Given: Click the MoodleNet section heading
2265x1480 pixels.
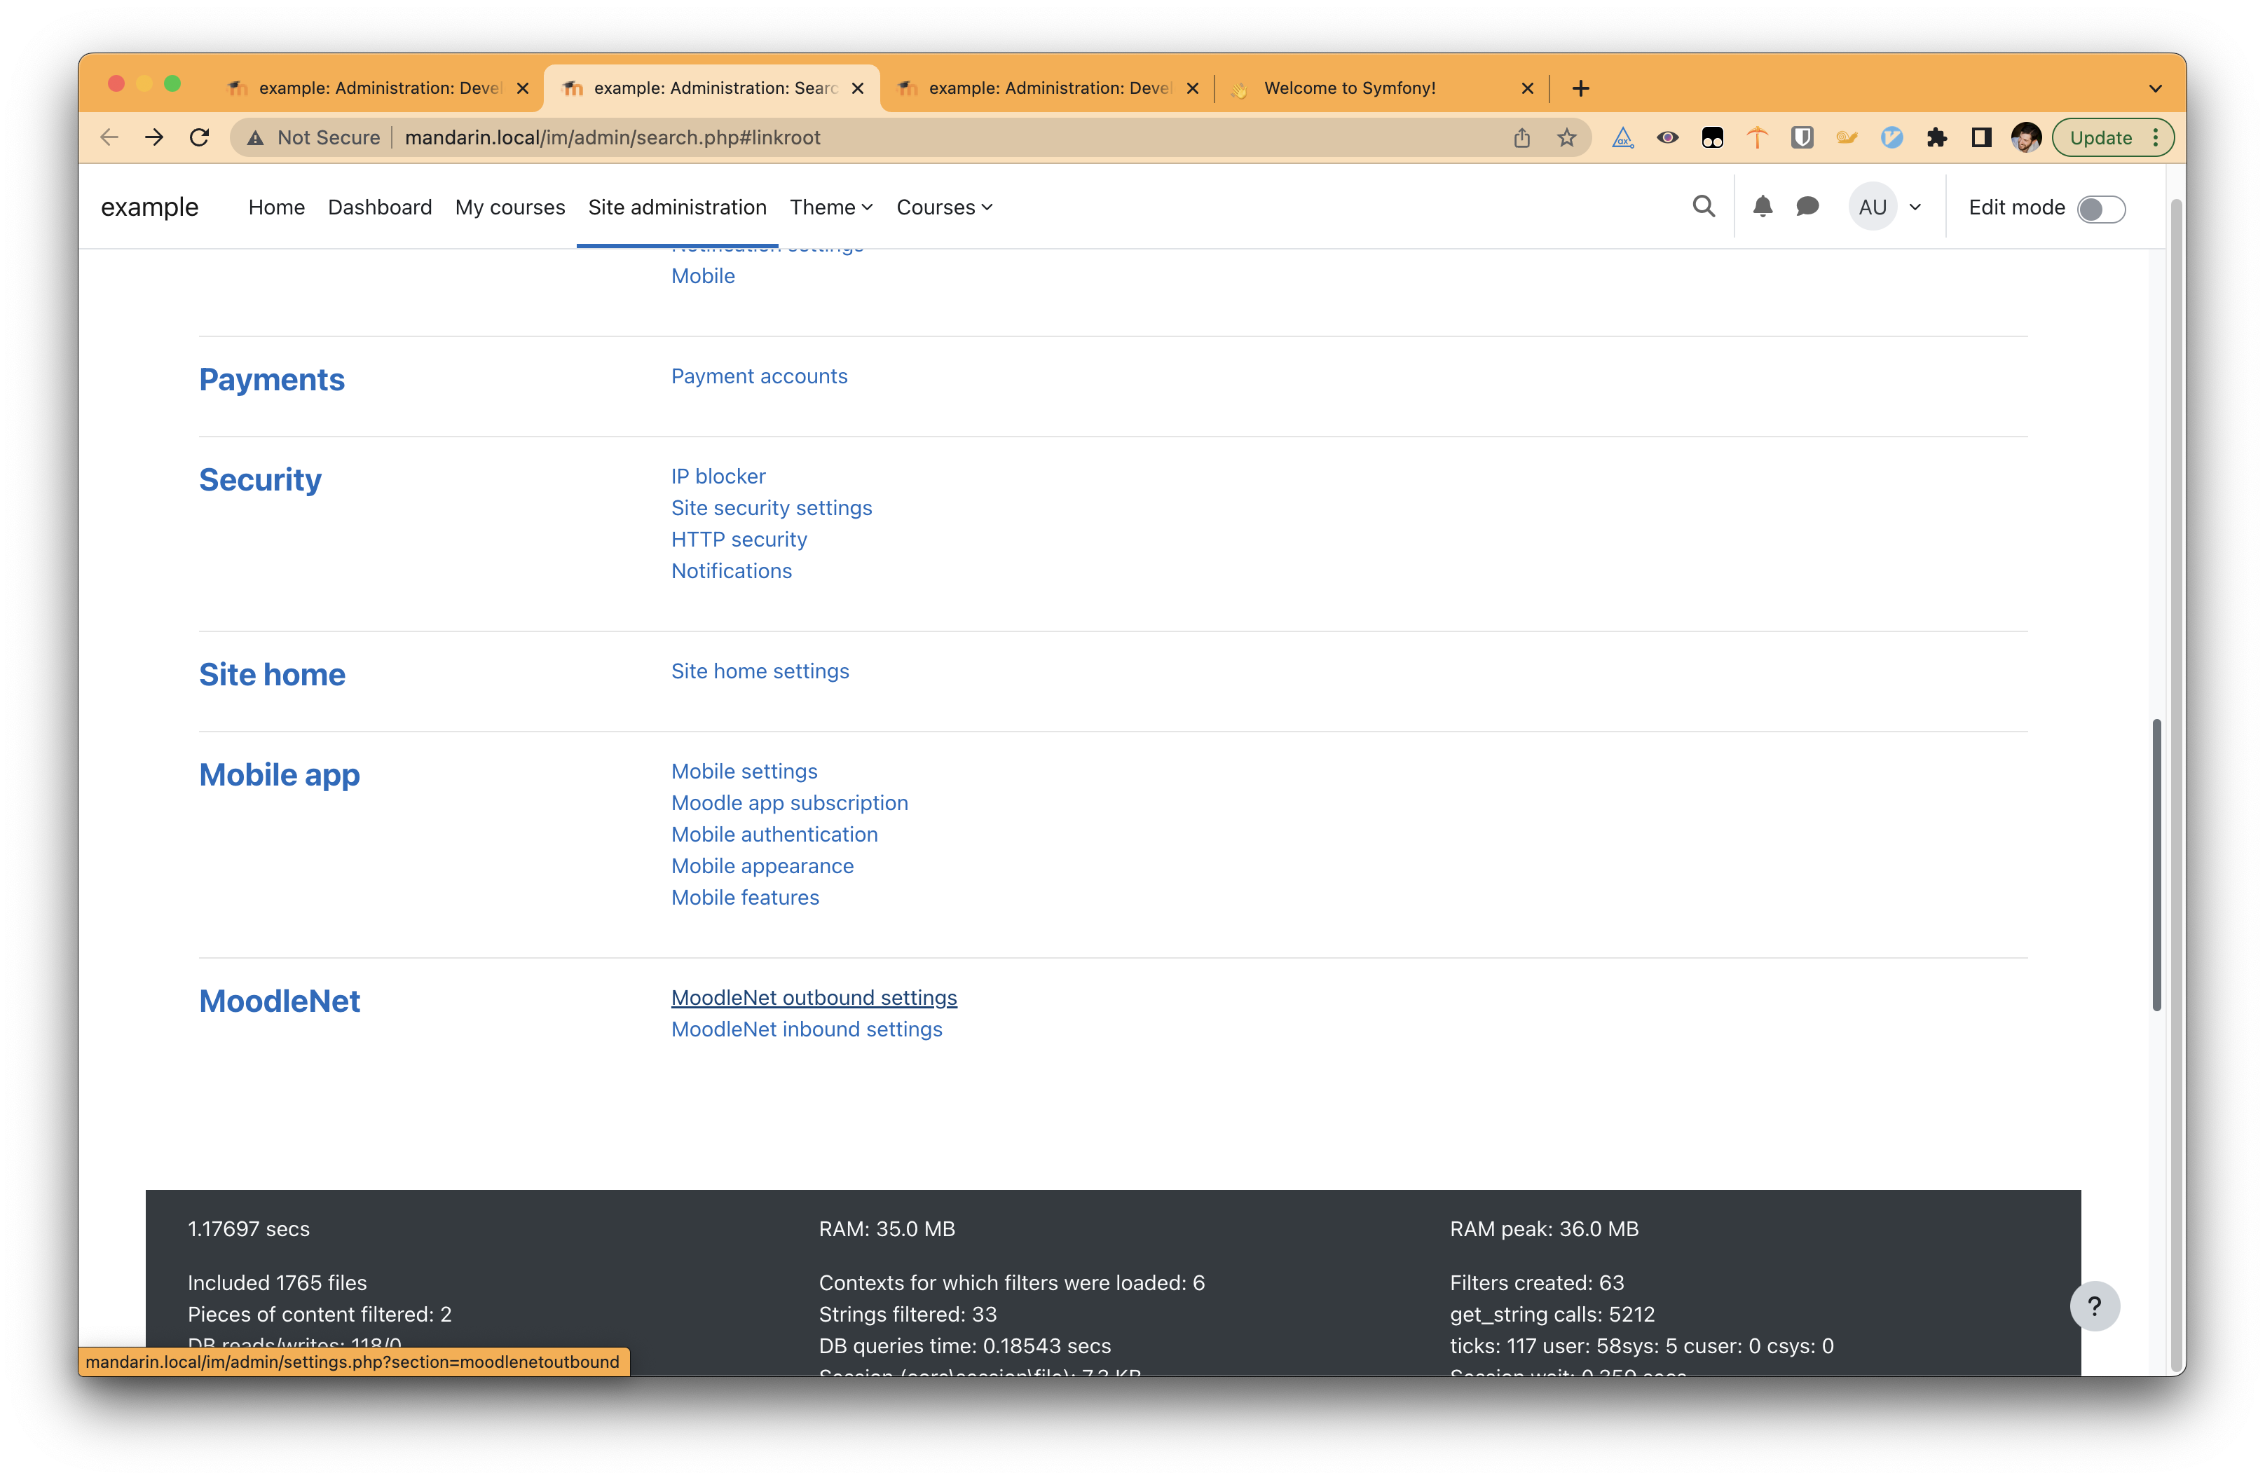Looking at the screenshot, I should coord(279,1000).
